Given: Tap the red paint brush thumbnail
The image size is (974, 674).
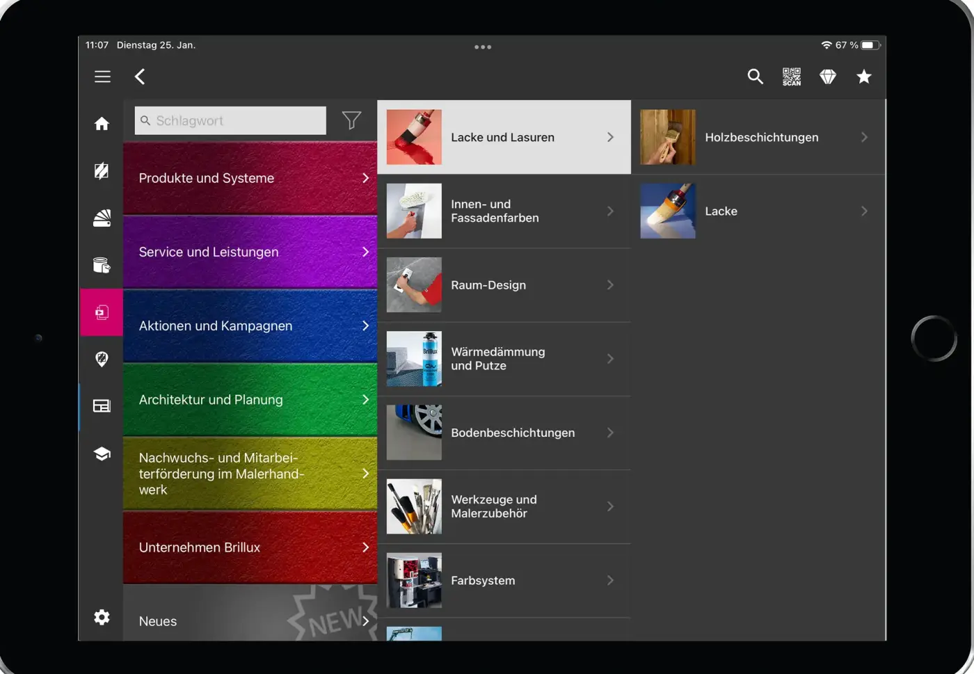Looking at the screenshot, I should click(x=414, y=137).
